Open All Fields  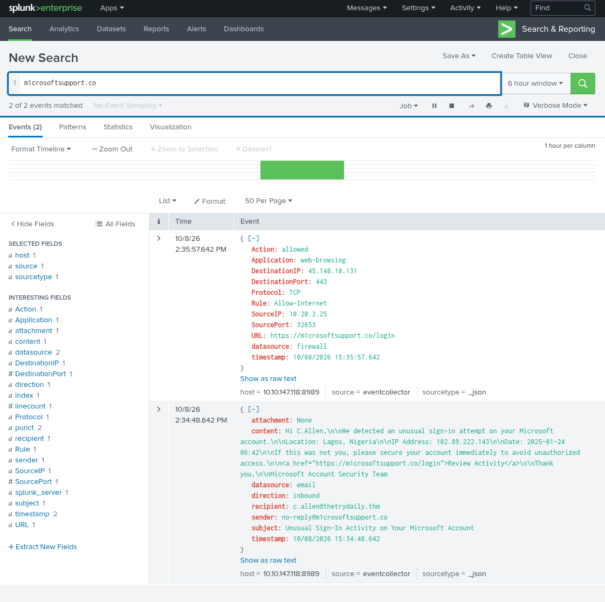pos(115,224)
